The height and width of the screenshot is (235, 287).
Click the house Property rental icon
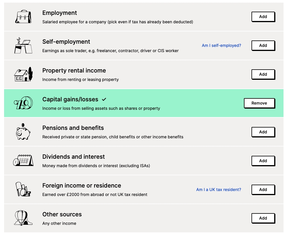tap(23, 74)
